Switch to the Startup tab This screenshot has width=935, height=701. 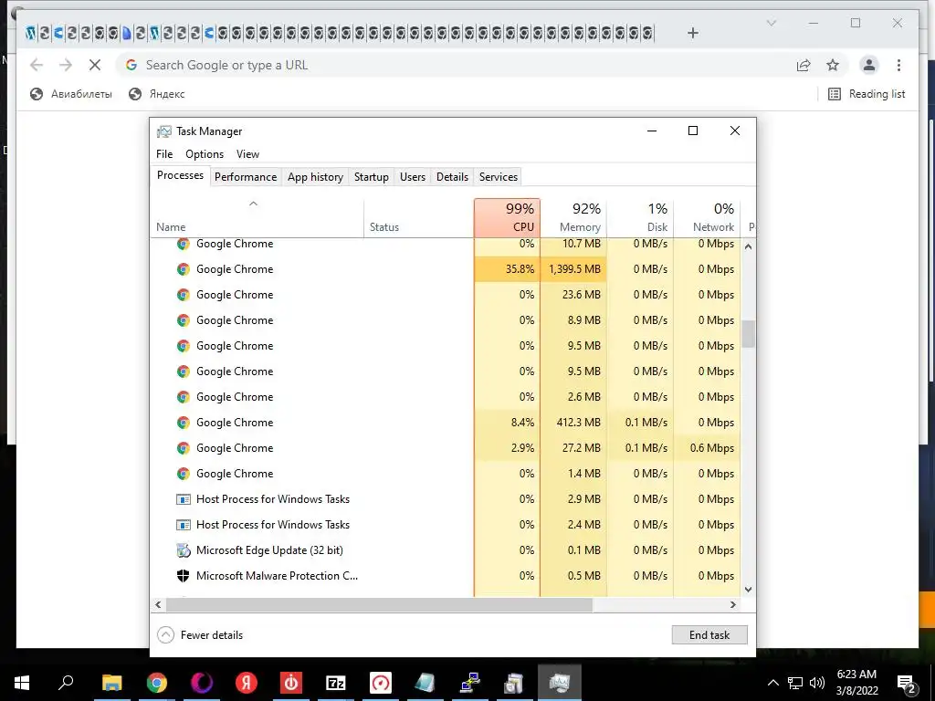371,177
